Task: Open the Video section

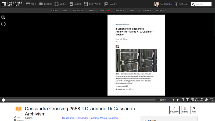Action: tap(60, 4)
